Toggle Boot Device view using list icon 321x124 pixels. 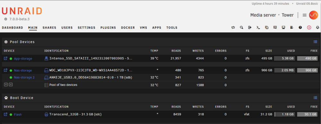[315, 98]
